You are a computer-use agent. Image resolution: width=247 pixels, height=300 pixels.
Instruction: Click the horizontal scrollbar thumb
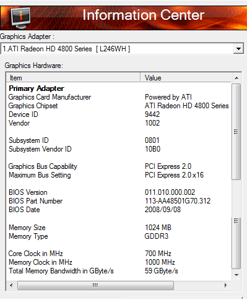click(x=95, y=286)
